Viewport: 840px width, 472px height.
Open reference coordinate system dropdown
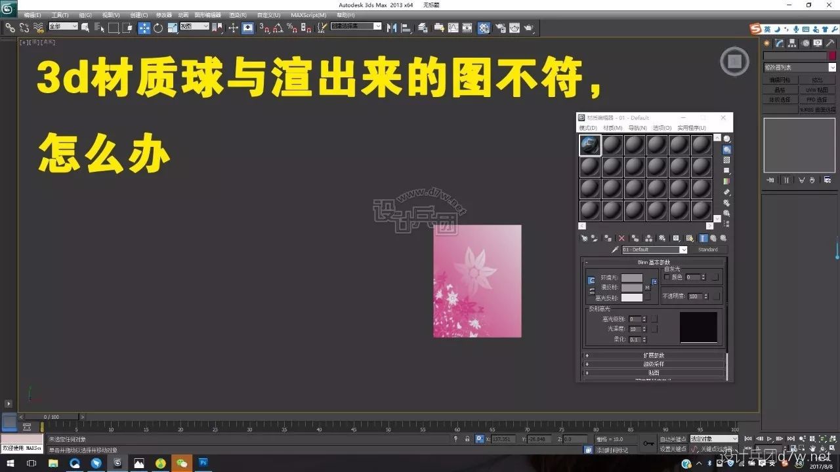click(x=194, y=27)
